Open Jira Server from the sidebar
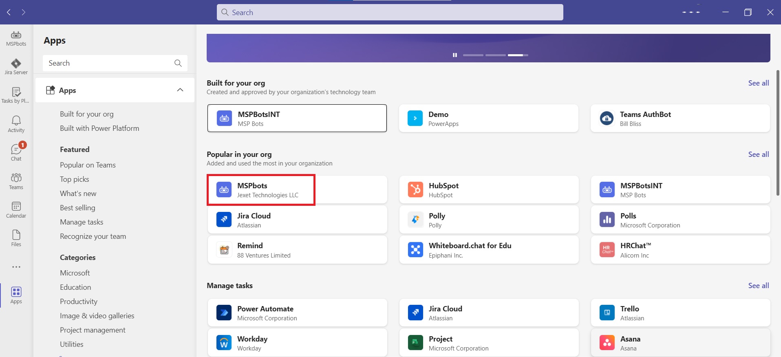Image resolution: width=781 pixels, height=357 pixels. pos(16,67)
